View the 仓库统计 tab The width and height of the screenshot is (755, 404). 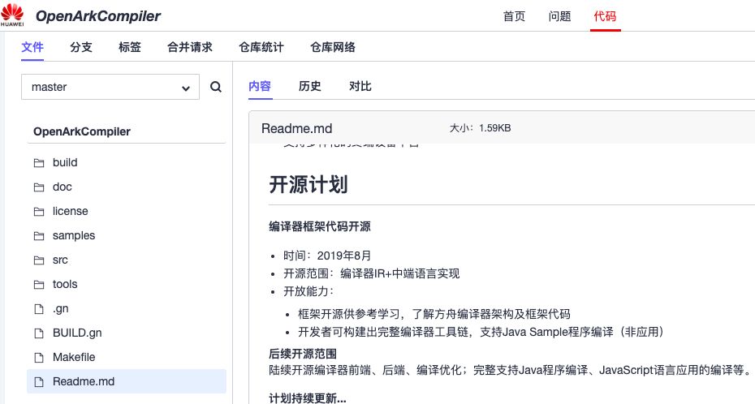tap(261, 47)
